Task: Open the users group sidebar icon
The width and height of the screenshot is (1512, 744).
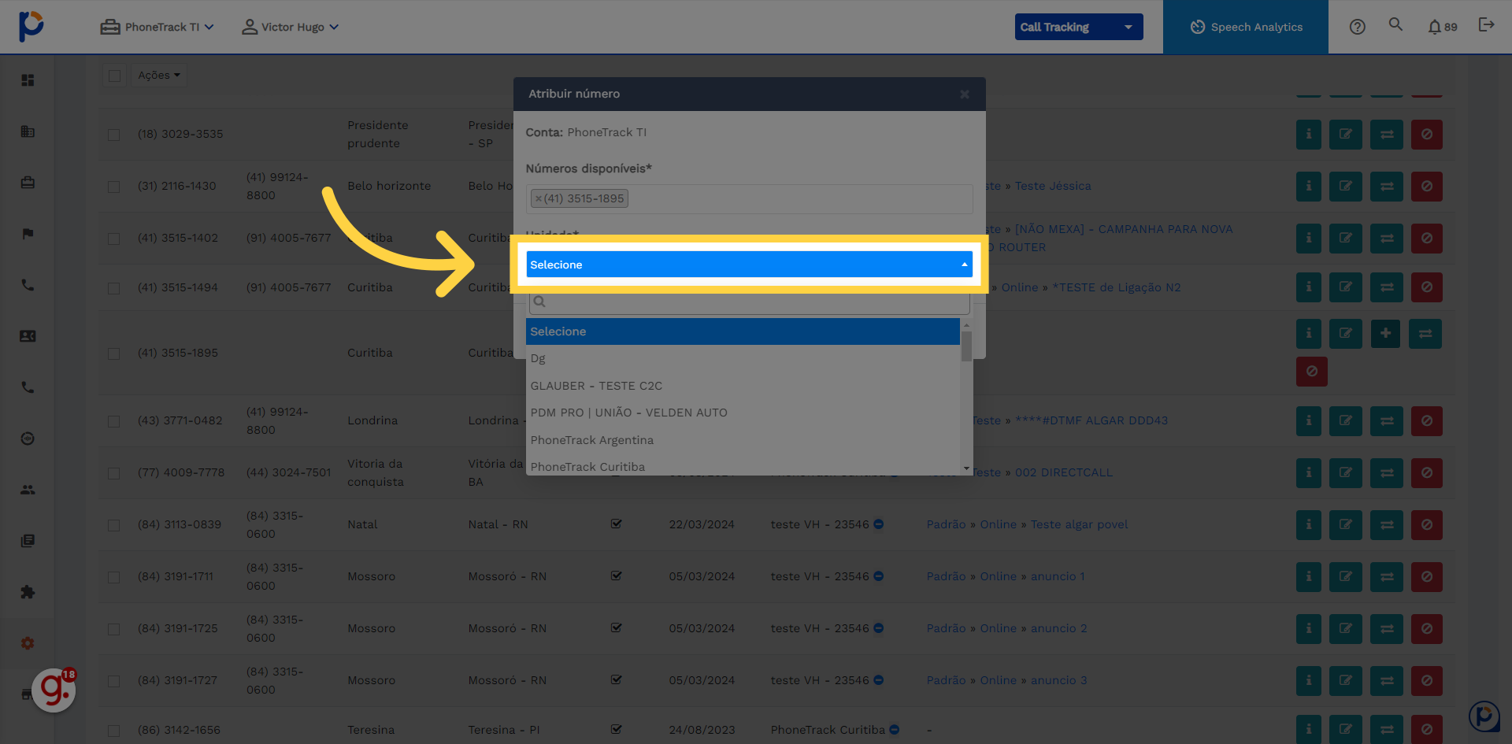Action: click(x=28, y=490)
